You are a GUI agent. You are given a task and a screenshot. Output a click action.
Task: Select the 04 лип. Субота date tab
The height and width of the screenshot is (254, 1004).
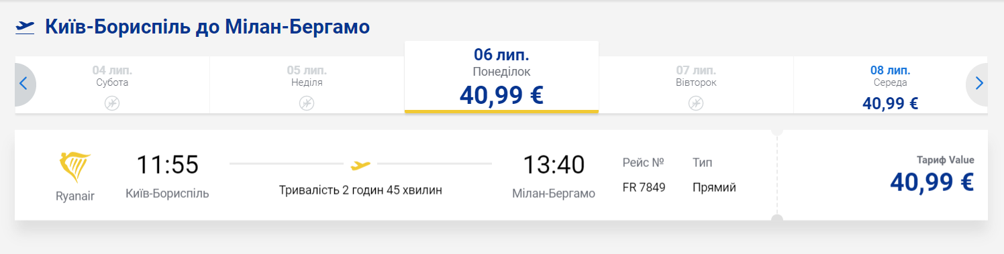(x=112, y=84)
